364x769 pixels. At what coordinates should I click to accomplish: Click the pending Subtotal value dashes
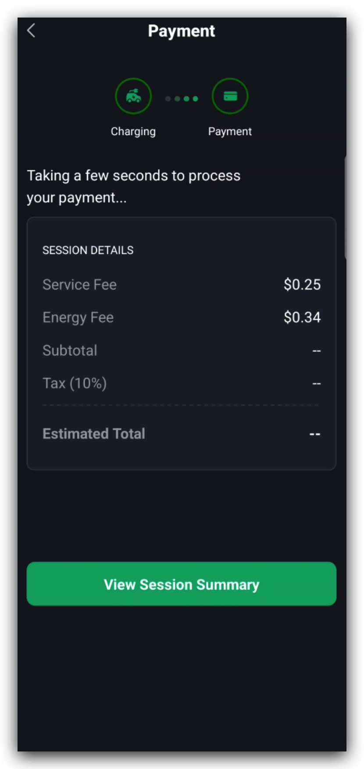(x=317, y=351)
